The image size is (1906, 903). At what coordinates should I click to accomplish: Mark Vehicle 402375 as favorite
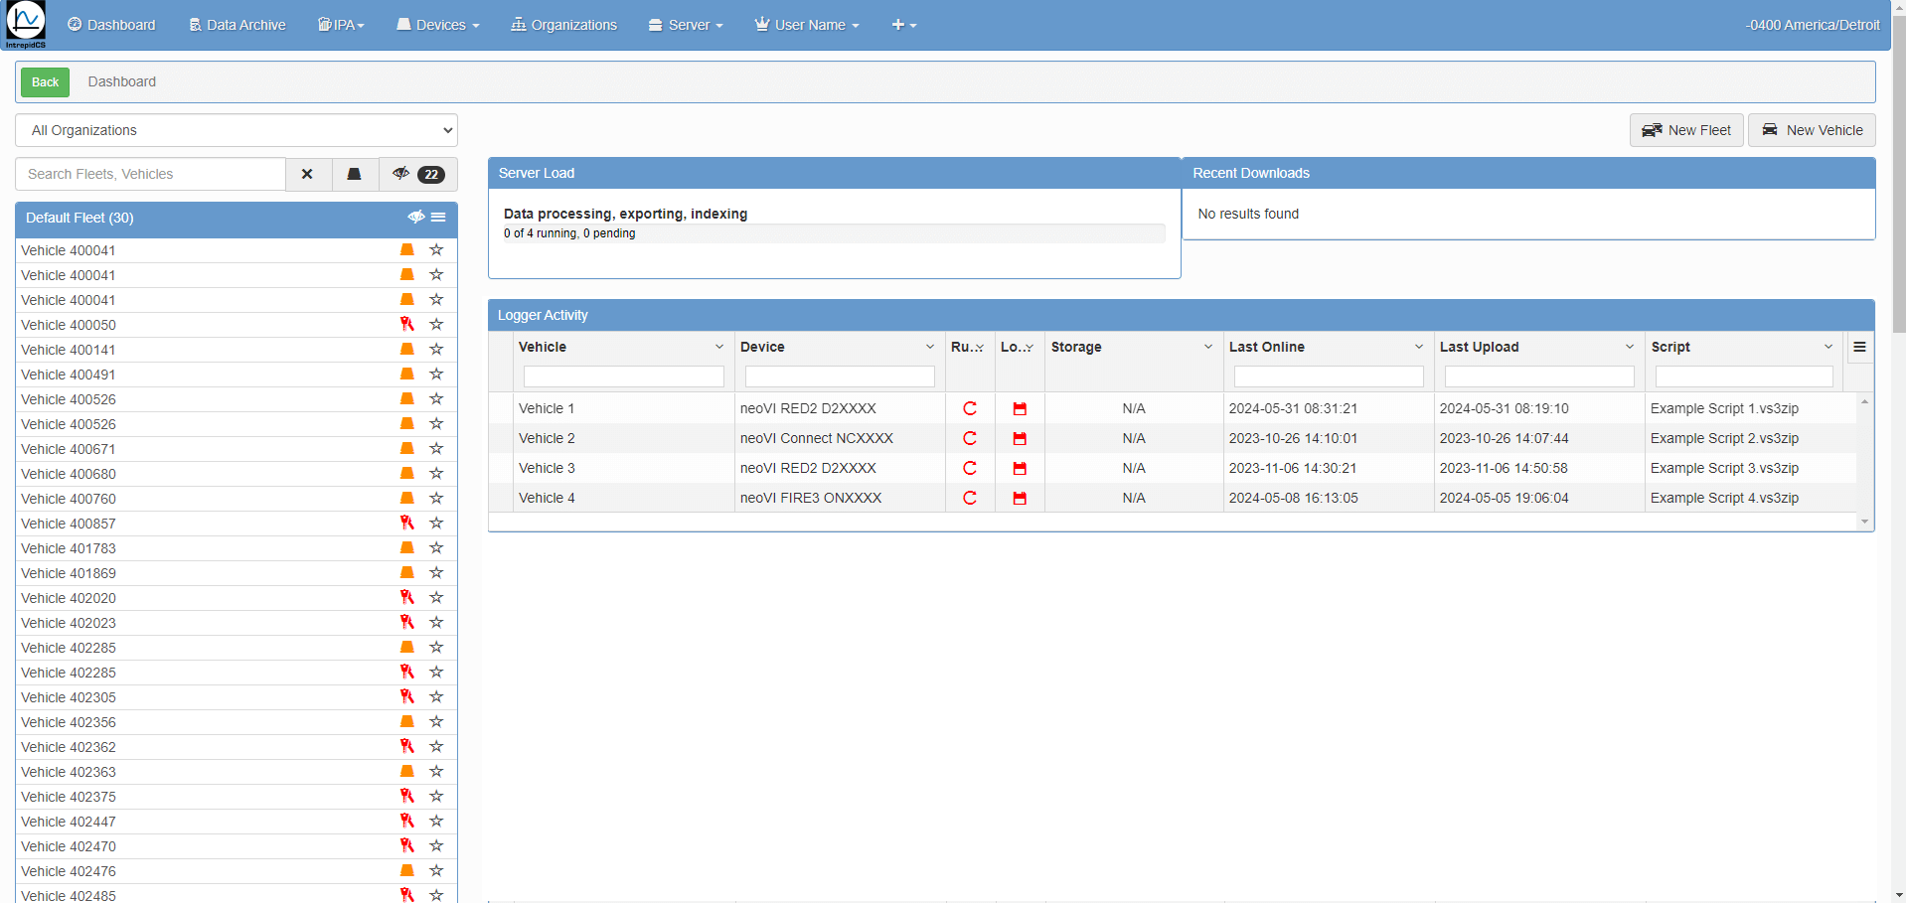click(x=436, y=796)
